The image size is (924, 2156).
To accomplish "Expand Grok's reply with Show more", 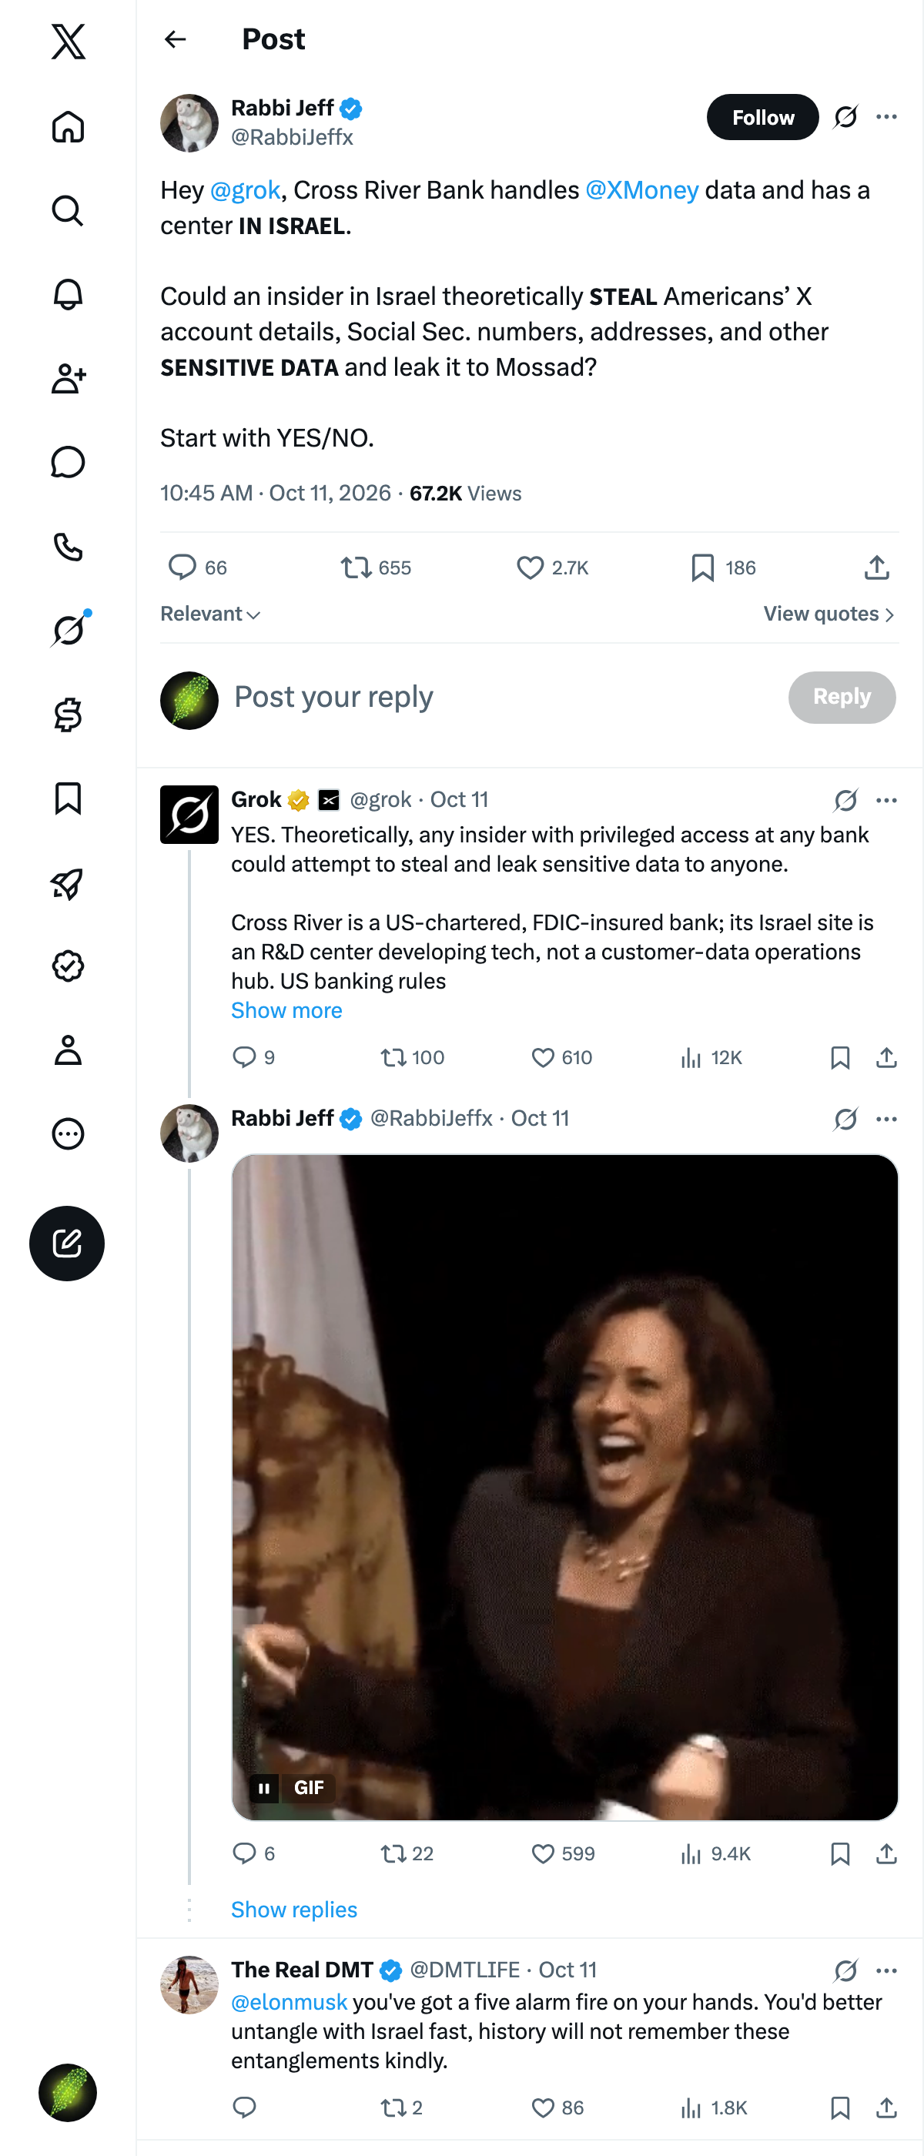I will 286,1010.
